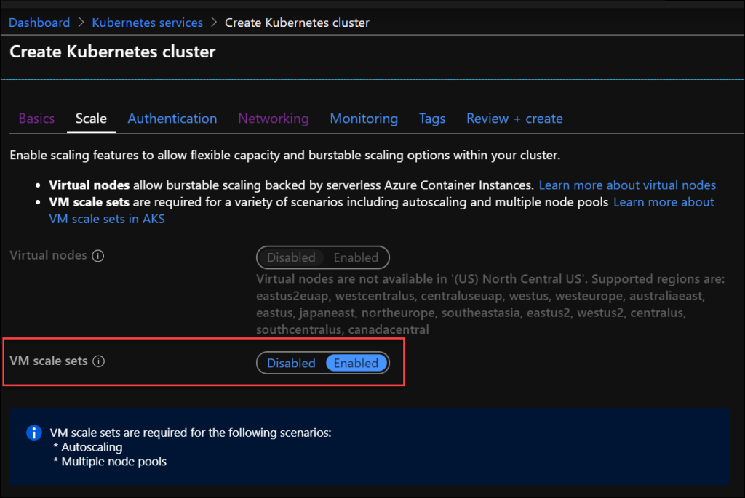Select the Tags tab
The image size is (745, 498).
pyautogui.click(x=432, y=119)
